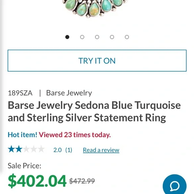The height and width of the screenshot is (194, 194).
Task: Go to the second image carousel dot
Action: pos(82,37)
